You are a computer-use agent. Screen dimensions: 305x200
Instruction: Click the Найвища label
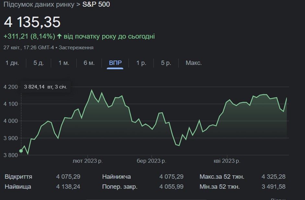18,187
